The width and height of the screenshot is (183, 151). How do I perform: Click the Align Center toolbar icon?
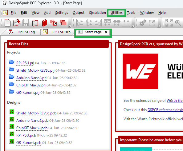pos(89,22)
